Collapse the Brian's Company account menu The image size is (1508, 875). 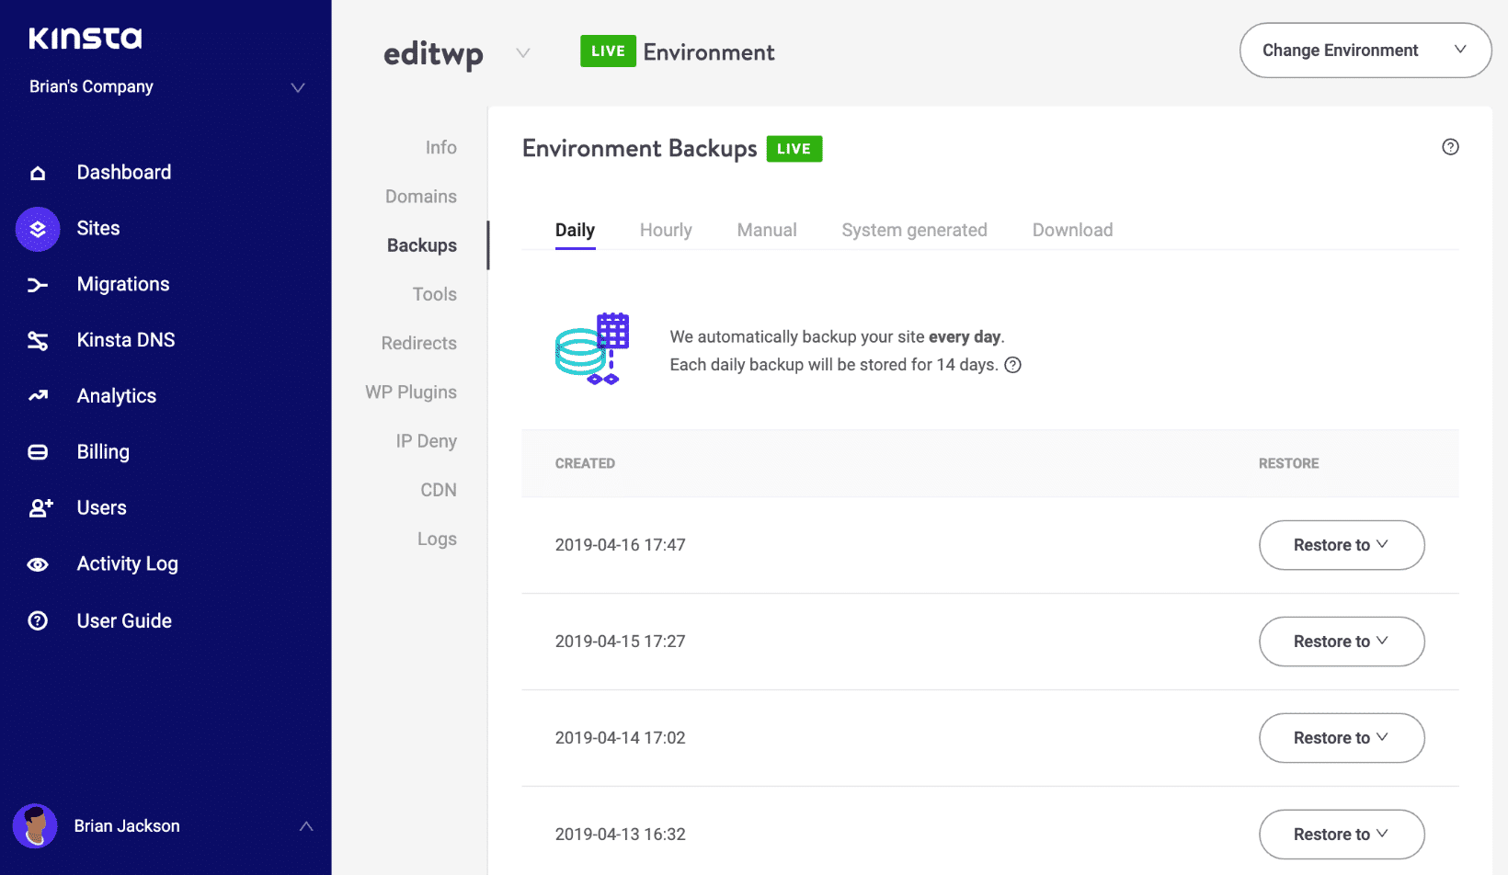297,87
